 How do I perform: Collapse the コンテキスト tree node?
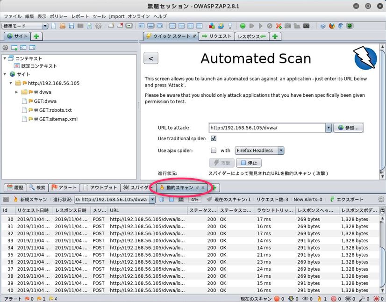[x=5, y=58]
